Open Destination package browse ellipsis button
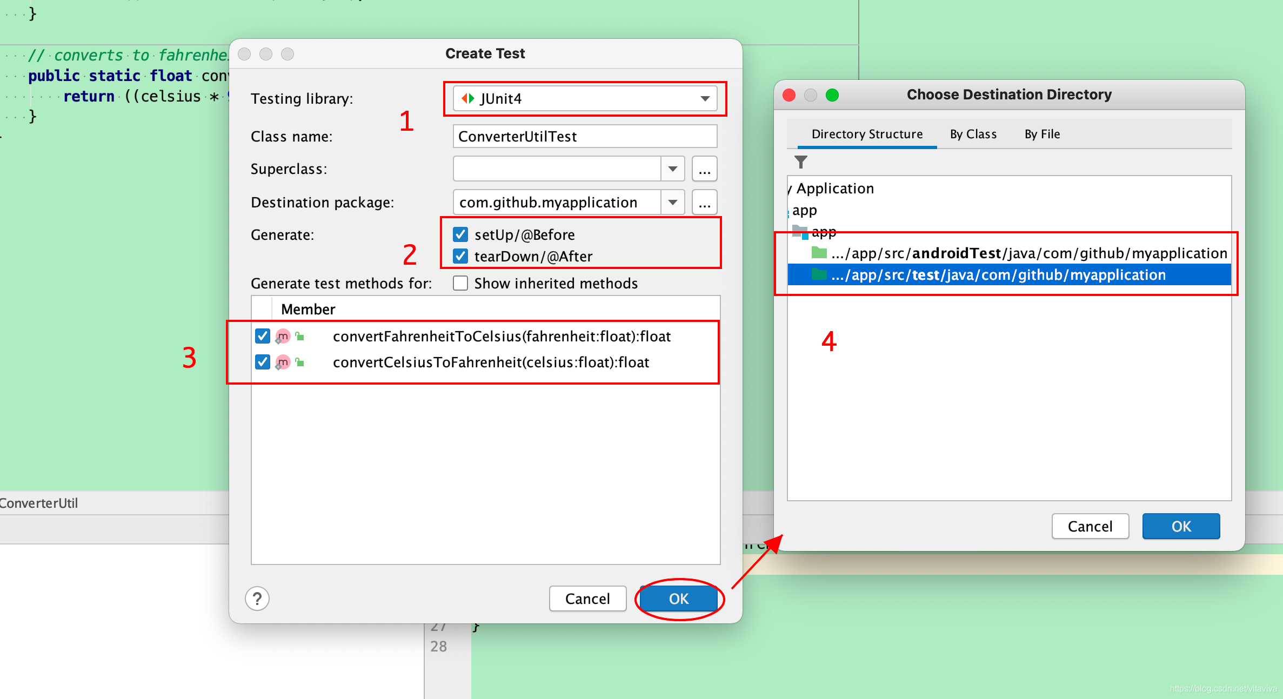The width and height of the screenshot is (1283, 699). [x=704, y=203]
